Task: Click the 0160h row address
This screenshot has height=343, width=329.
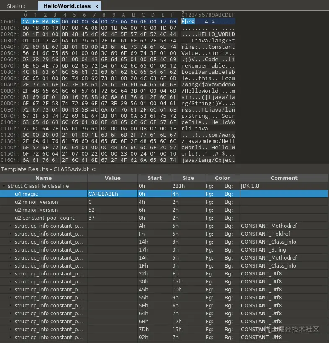Action: (x=10, y=160)
